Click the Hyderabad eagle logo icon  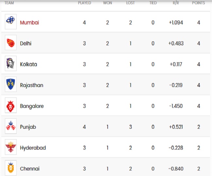[11, 147]
